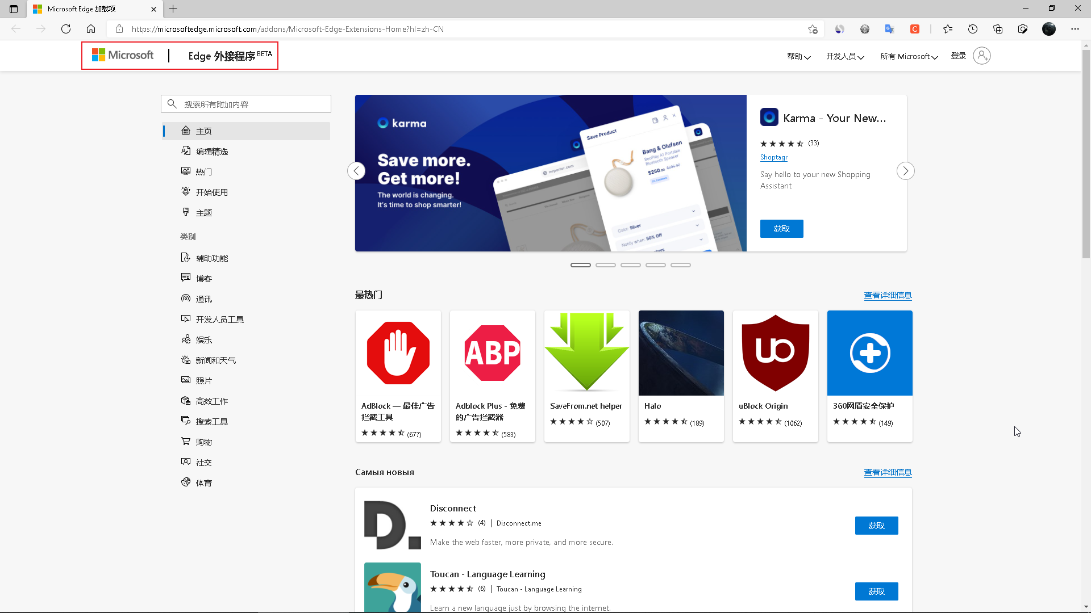Expand the 所有 Microsoft dropdown

[x=909, y=56]
